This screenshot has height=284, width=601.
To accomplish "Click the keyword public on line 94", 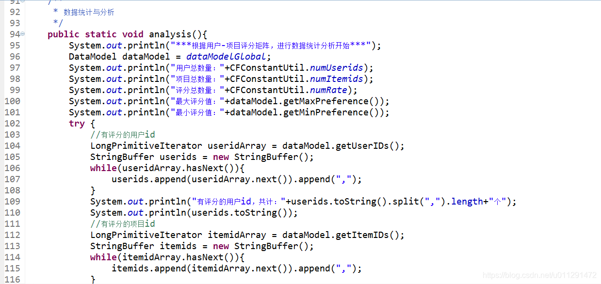I will pyautogui.click(x=64, y=34).
